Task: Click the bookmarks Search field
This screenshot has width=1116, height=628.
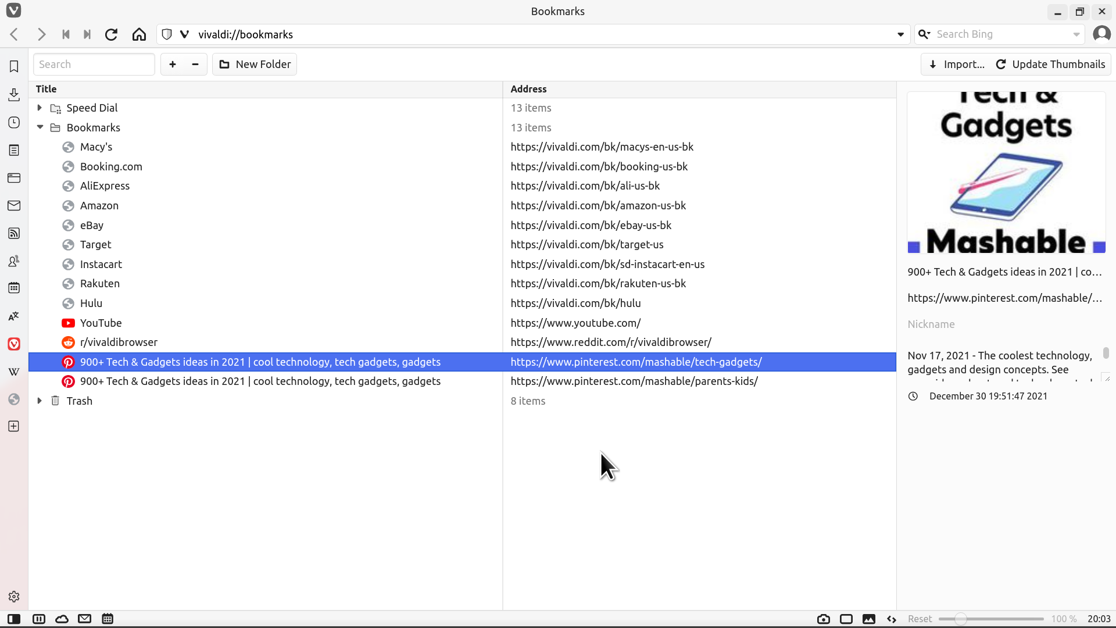Action: (94, 64)
